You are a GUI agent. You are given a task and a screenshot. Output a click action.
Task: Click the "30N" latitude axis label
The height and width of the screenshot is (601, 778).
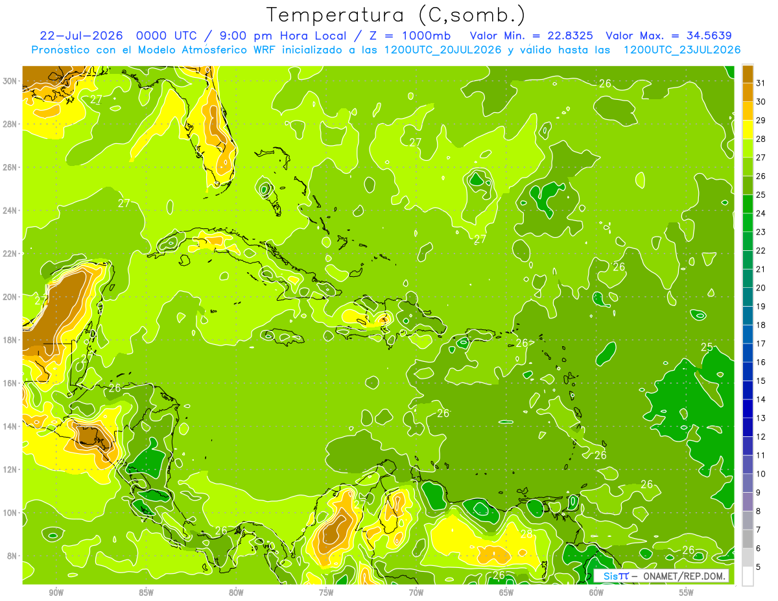click(x=10, y=81)
